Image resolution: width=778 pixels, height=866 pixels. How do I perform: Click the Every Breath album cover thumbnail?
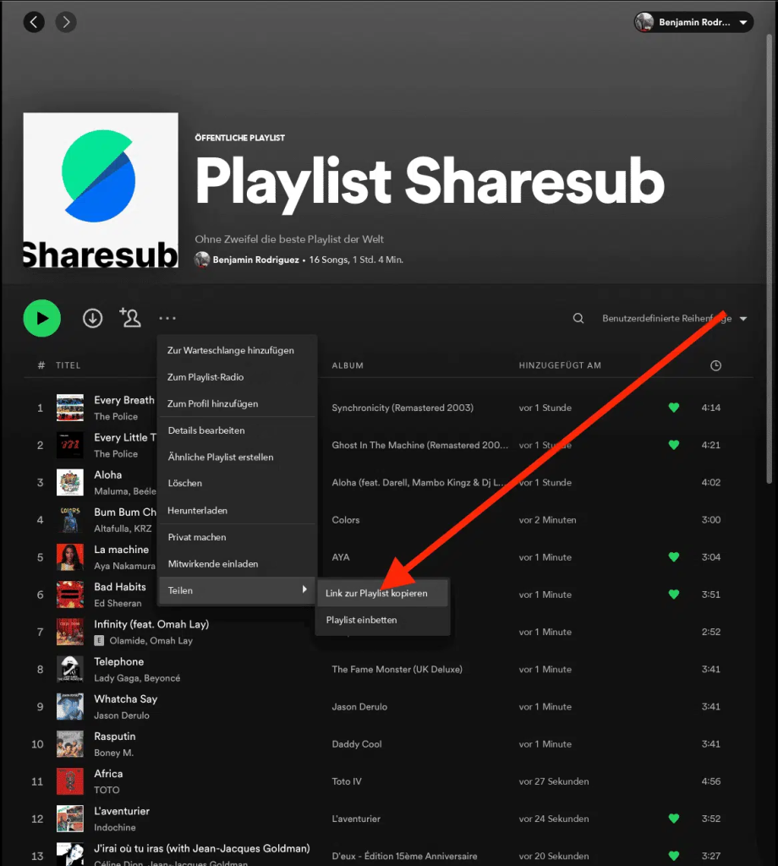point(70,408)
